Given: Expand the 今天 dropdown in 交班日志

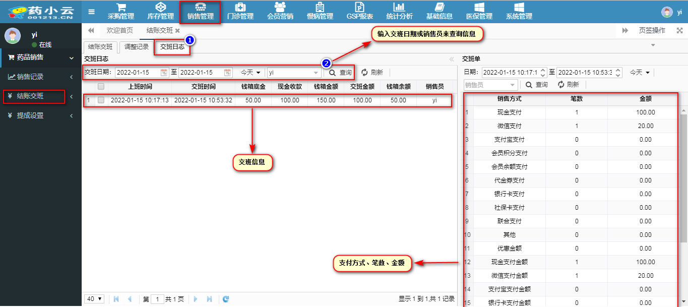Looking at the screenshot, I should coord(251,73).
